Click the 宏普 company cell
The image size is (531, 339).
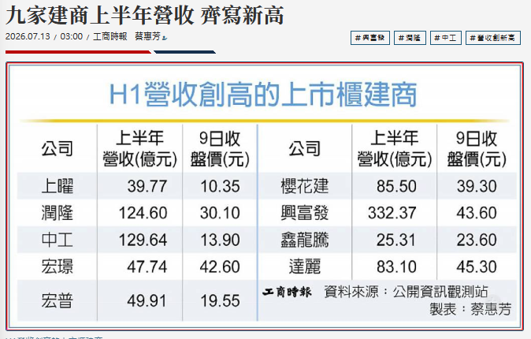[58, 300]
